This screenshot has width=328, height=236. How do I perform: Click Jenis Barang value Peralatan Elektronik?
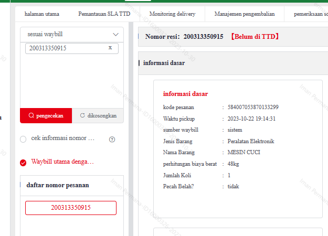pyautogui.click(x=251, y=141)
